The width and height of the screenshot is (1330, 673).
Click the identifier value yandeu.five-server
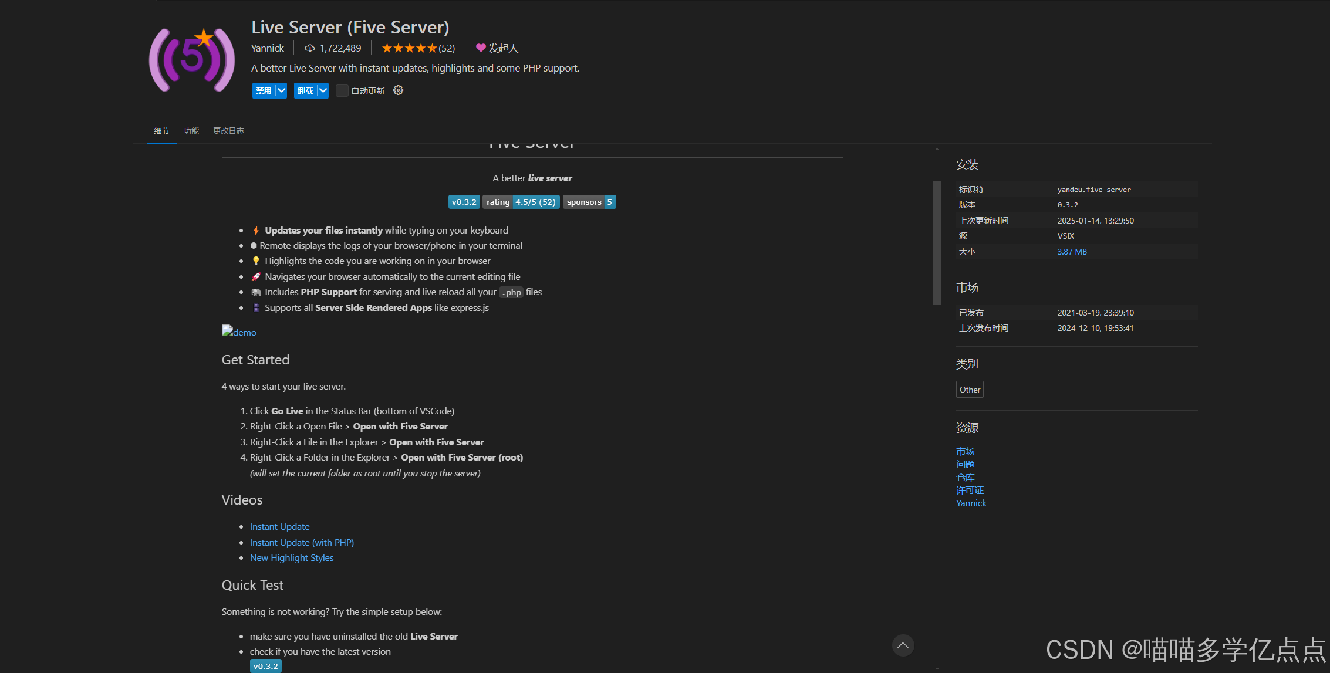point(1094,190)
